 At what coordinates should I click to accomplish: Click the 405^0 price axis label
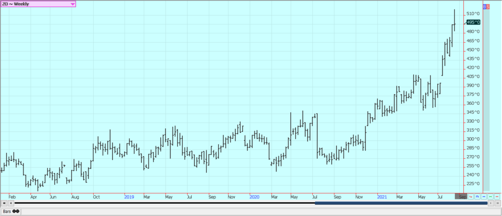pyautogui.click(x=473, y=76)
